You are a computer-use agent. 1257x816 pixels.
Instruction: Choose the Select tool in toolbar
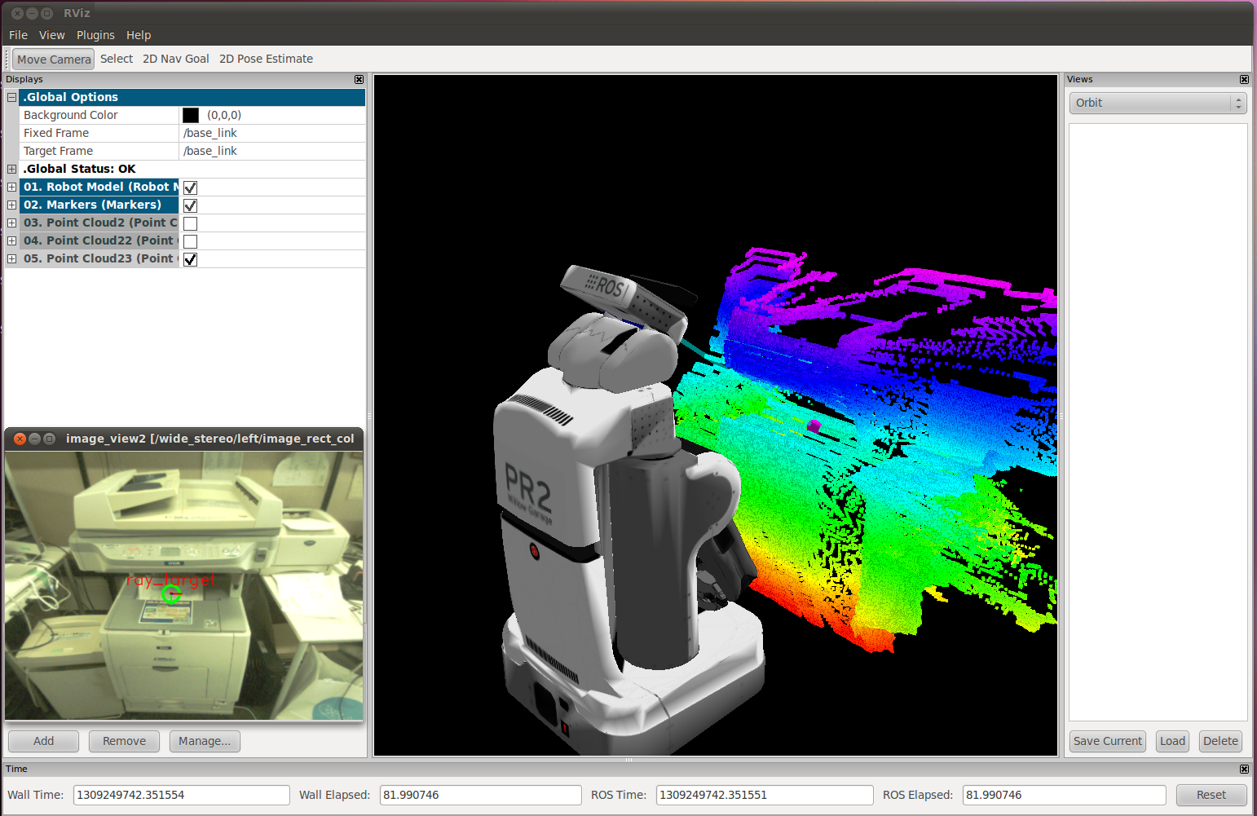pyautogui.click(x=117, y=59)
